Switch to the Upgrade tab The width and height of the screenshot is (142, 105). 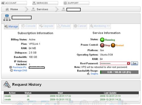pyautogui.click(x=46, y=26)
